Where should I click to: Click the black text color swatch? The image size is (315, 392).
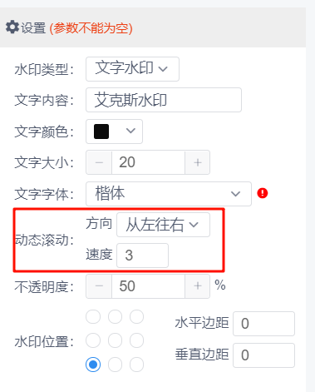101,131
